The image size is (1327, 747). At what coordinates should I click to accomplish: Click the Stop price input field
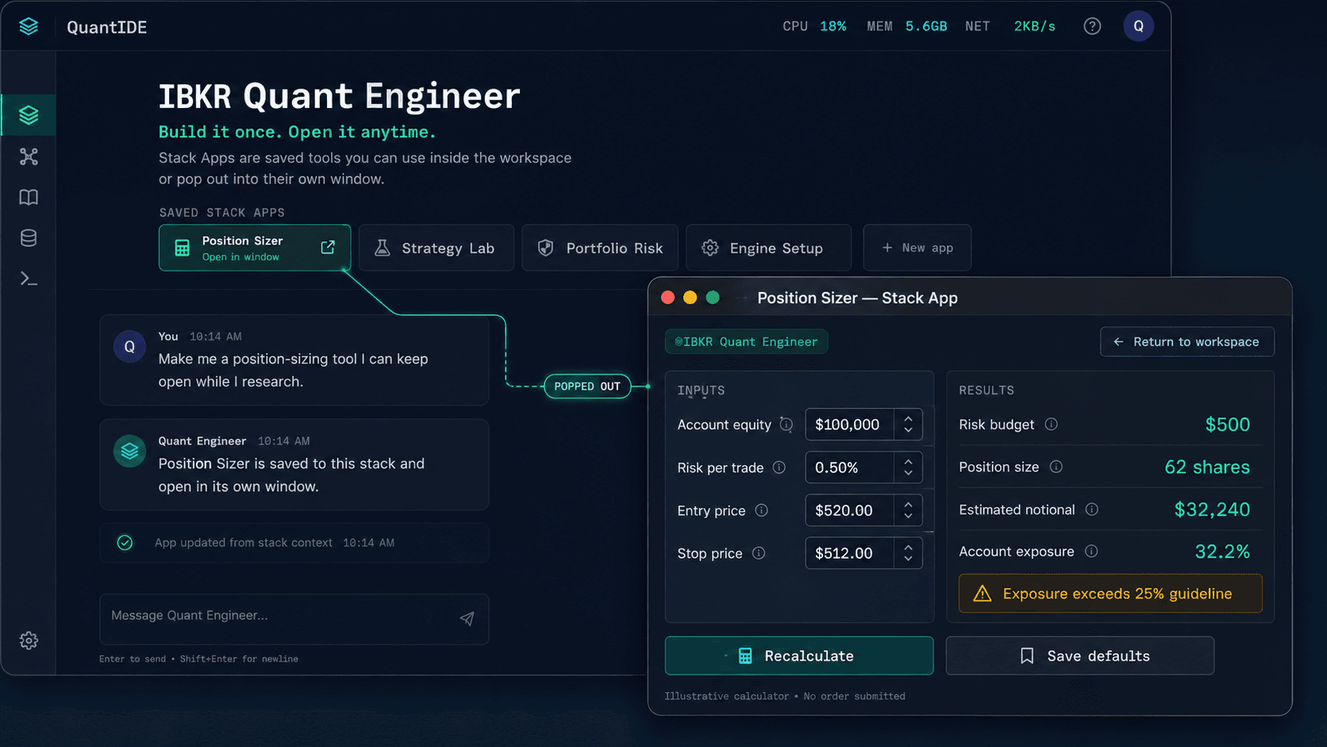pyautogui.click(x=864, y=553)
